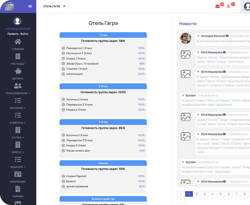The width and height of the screenshot is (250, 205).
Task: Click the 3 Этаж group header
Action: 103,122
